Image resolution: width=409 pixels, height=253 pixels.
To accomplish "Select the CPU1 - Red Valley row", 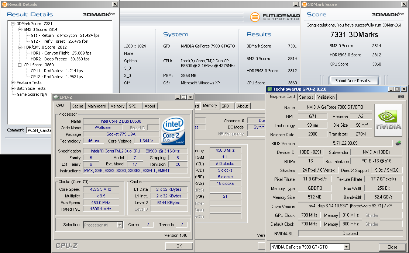I will 56,71.
